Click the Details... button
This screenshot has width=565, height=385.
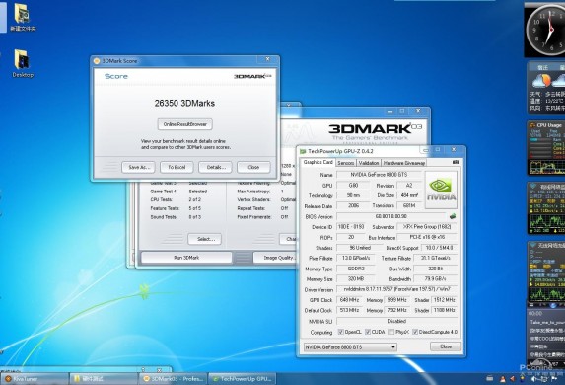click(x=215, y=167)
